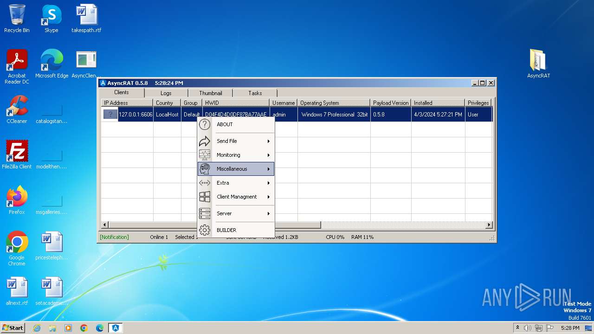Click the Client Managment windows icon
Screen dimensions: 594x334
(205, 197)
